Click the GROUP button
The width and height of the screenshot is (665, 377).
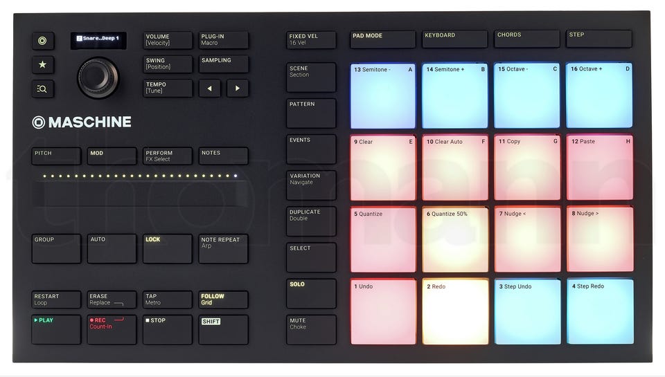56,248
